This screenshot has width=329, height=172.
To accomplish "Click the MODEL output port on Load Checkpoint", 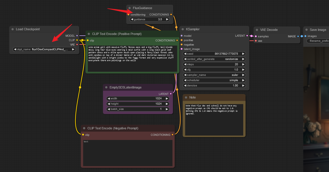I will (77, 36).
